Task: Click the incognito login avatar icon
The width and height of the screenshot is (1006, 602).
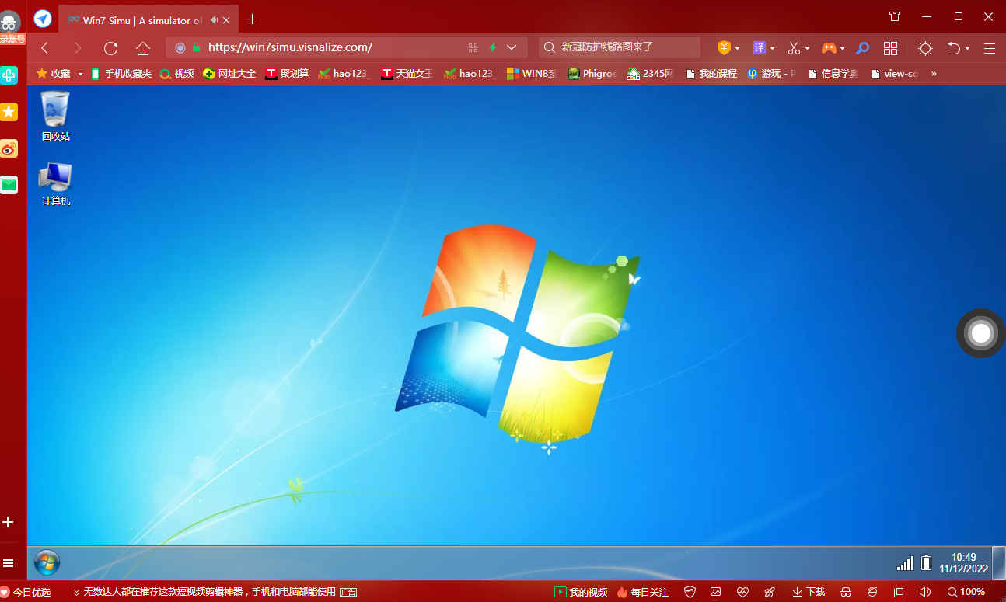Action: pyautogui.click(x=10, y=24)
